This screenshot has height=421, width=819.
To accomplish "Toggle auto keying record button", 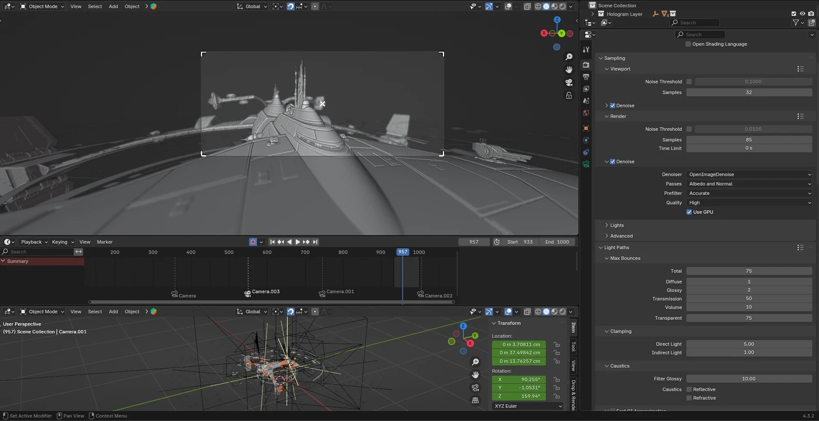I will click(x=253, y=242).
